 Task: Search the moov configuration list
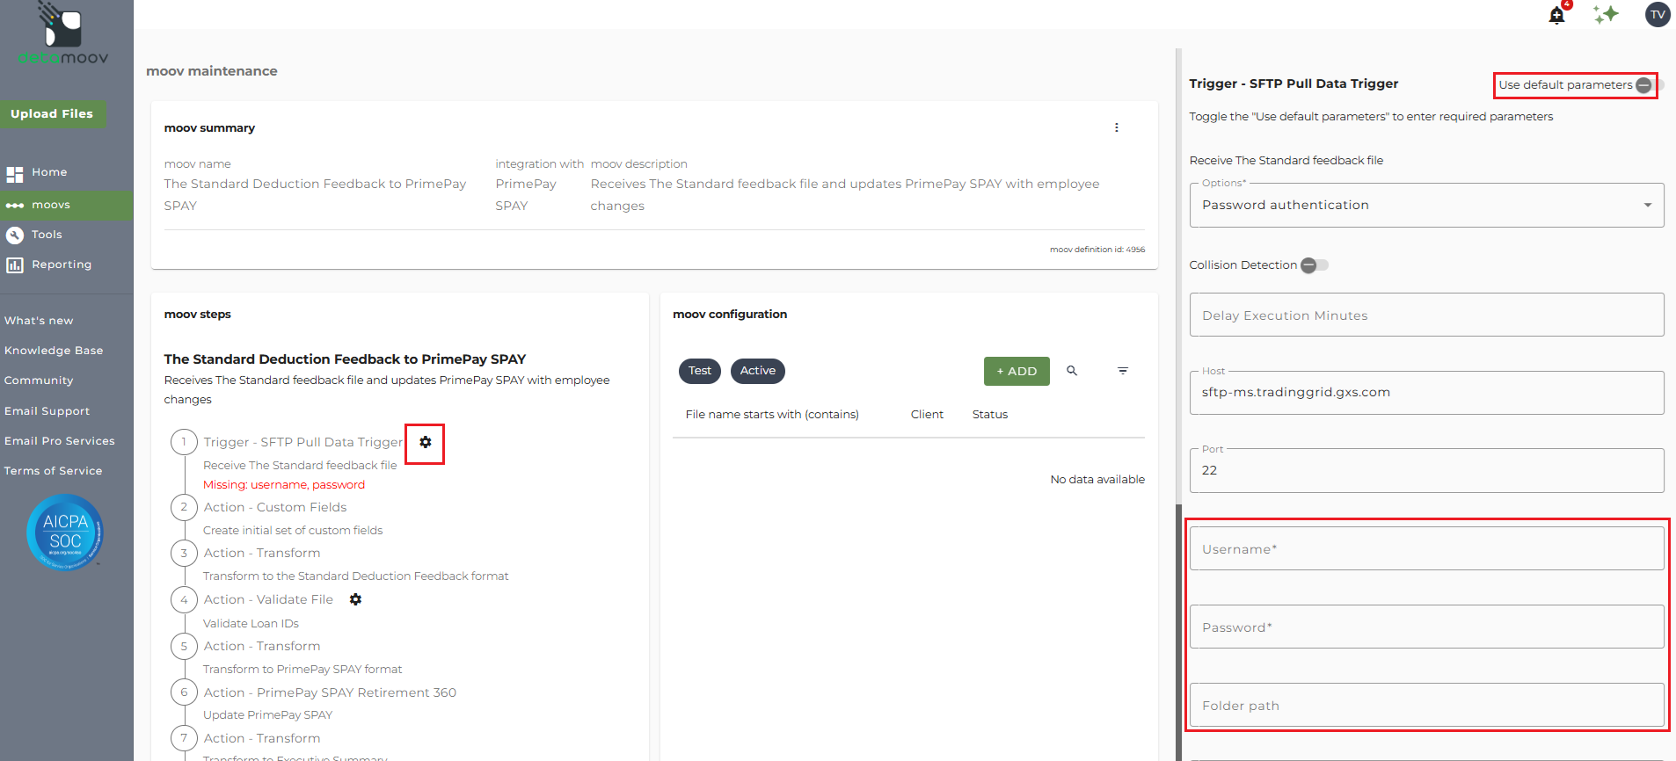click(1072, 371)
